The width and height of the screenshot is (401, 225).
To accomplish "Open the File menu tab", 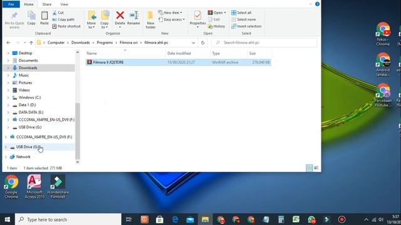I will point(11,4).
